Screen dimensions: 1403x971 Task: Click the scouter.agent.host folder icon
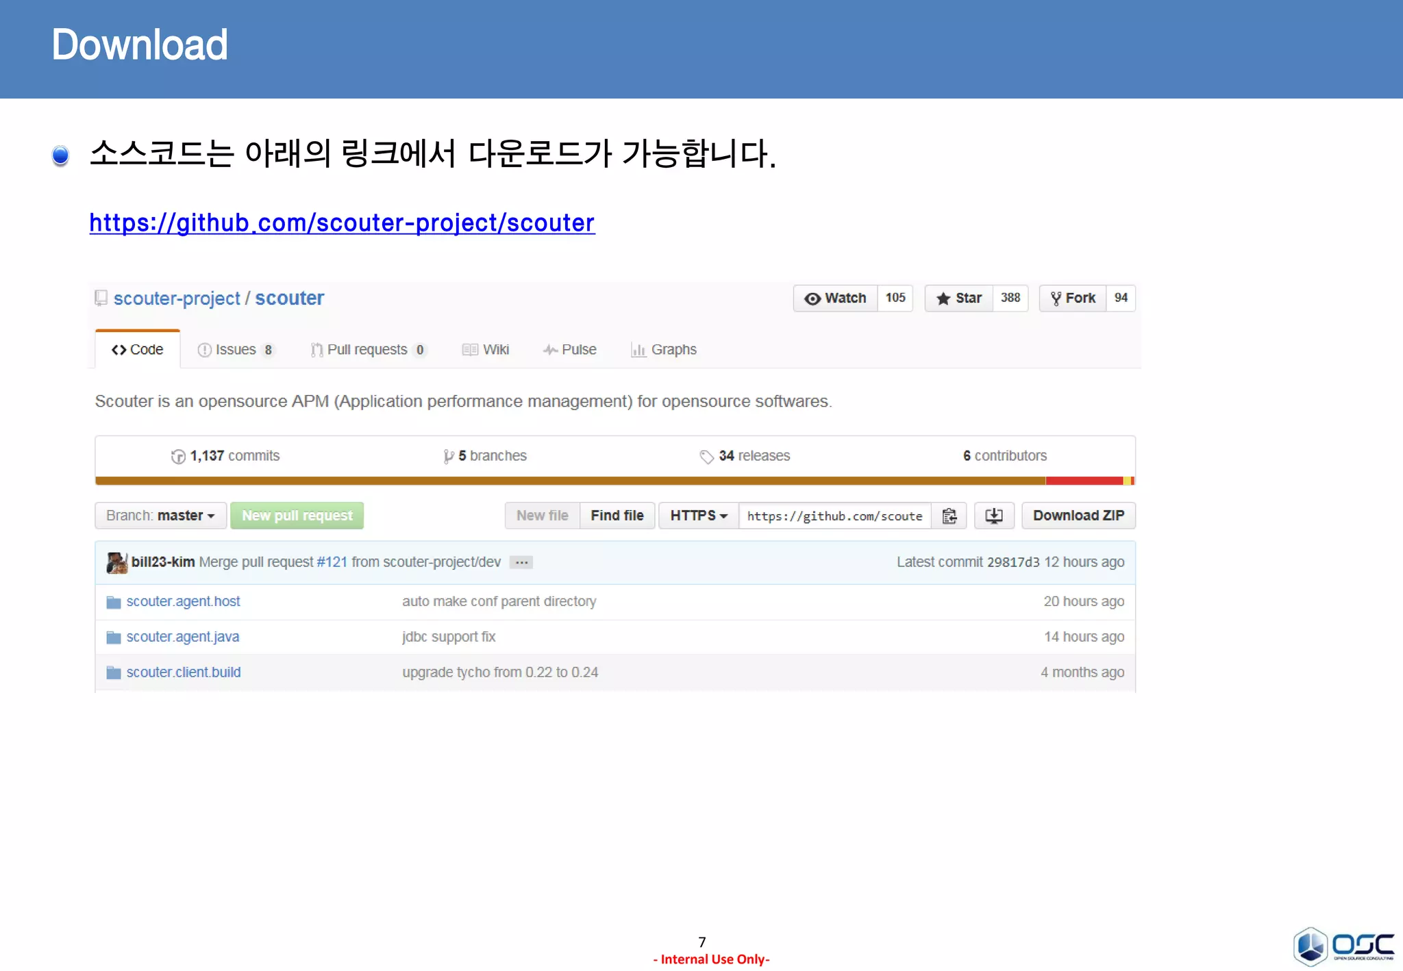114,602
